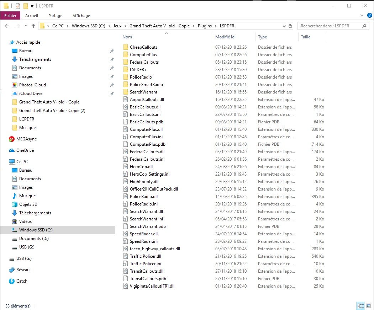Select Traffic Policer.ini file
374x310 pixels.
click(x=145, y=264)
